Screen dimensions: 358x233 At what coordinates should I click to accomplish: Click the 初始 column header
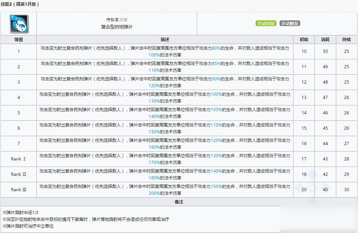click(x=304, y=40)
